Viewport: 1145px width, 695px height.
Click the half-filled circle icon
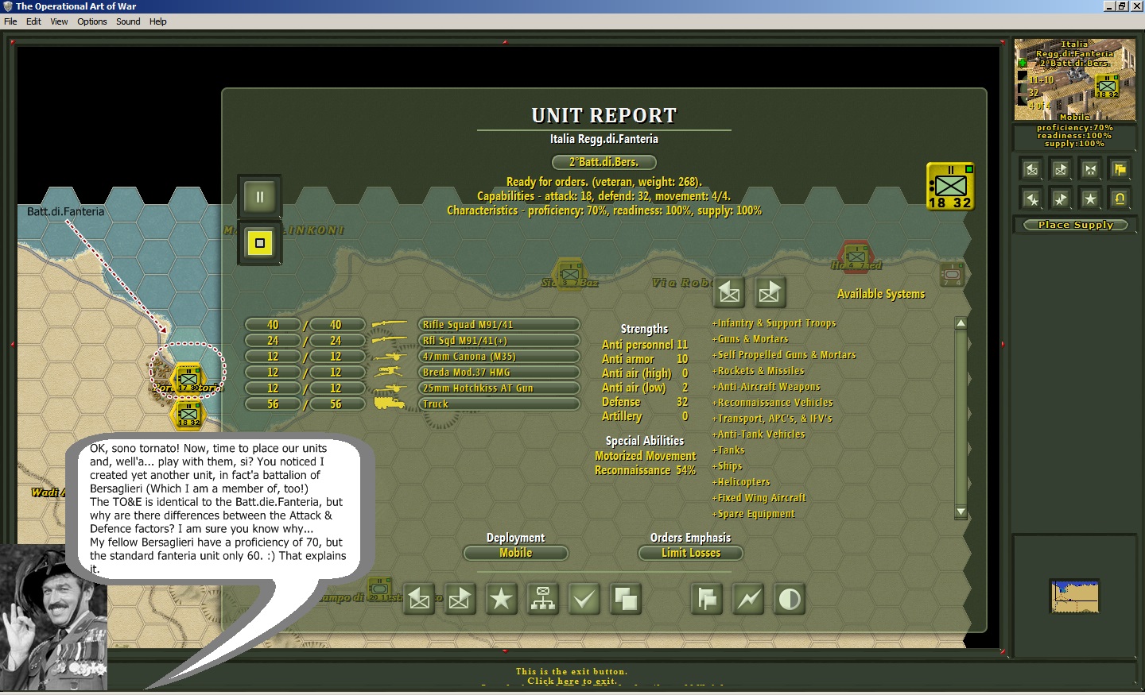point(790,600)
